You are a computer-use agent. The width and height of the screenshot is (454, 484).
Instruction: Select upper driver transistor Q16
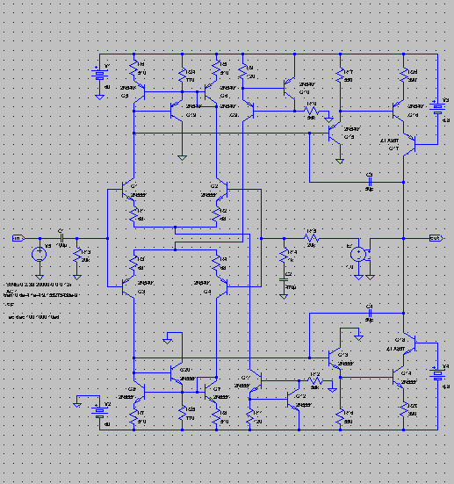[x=398, y=112]
